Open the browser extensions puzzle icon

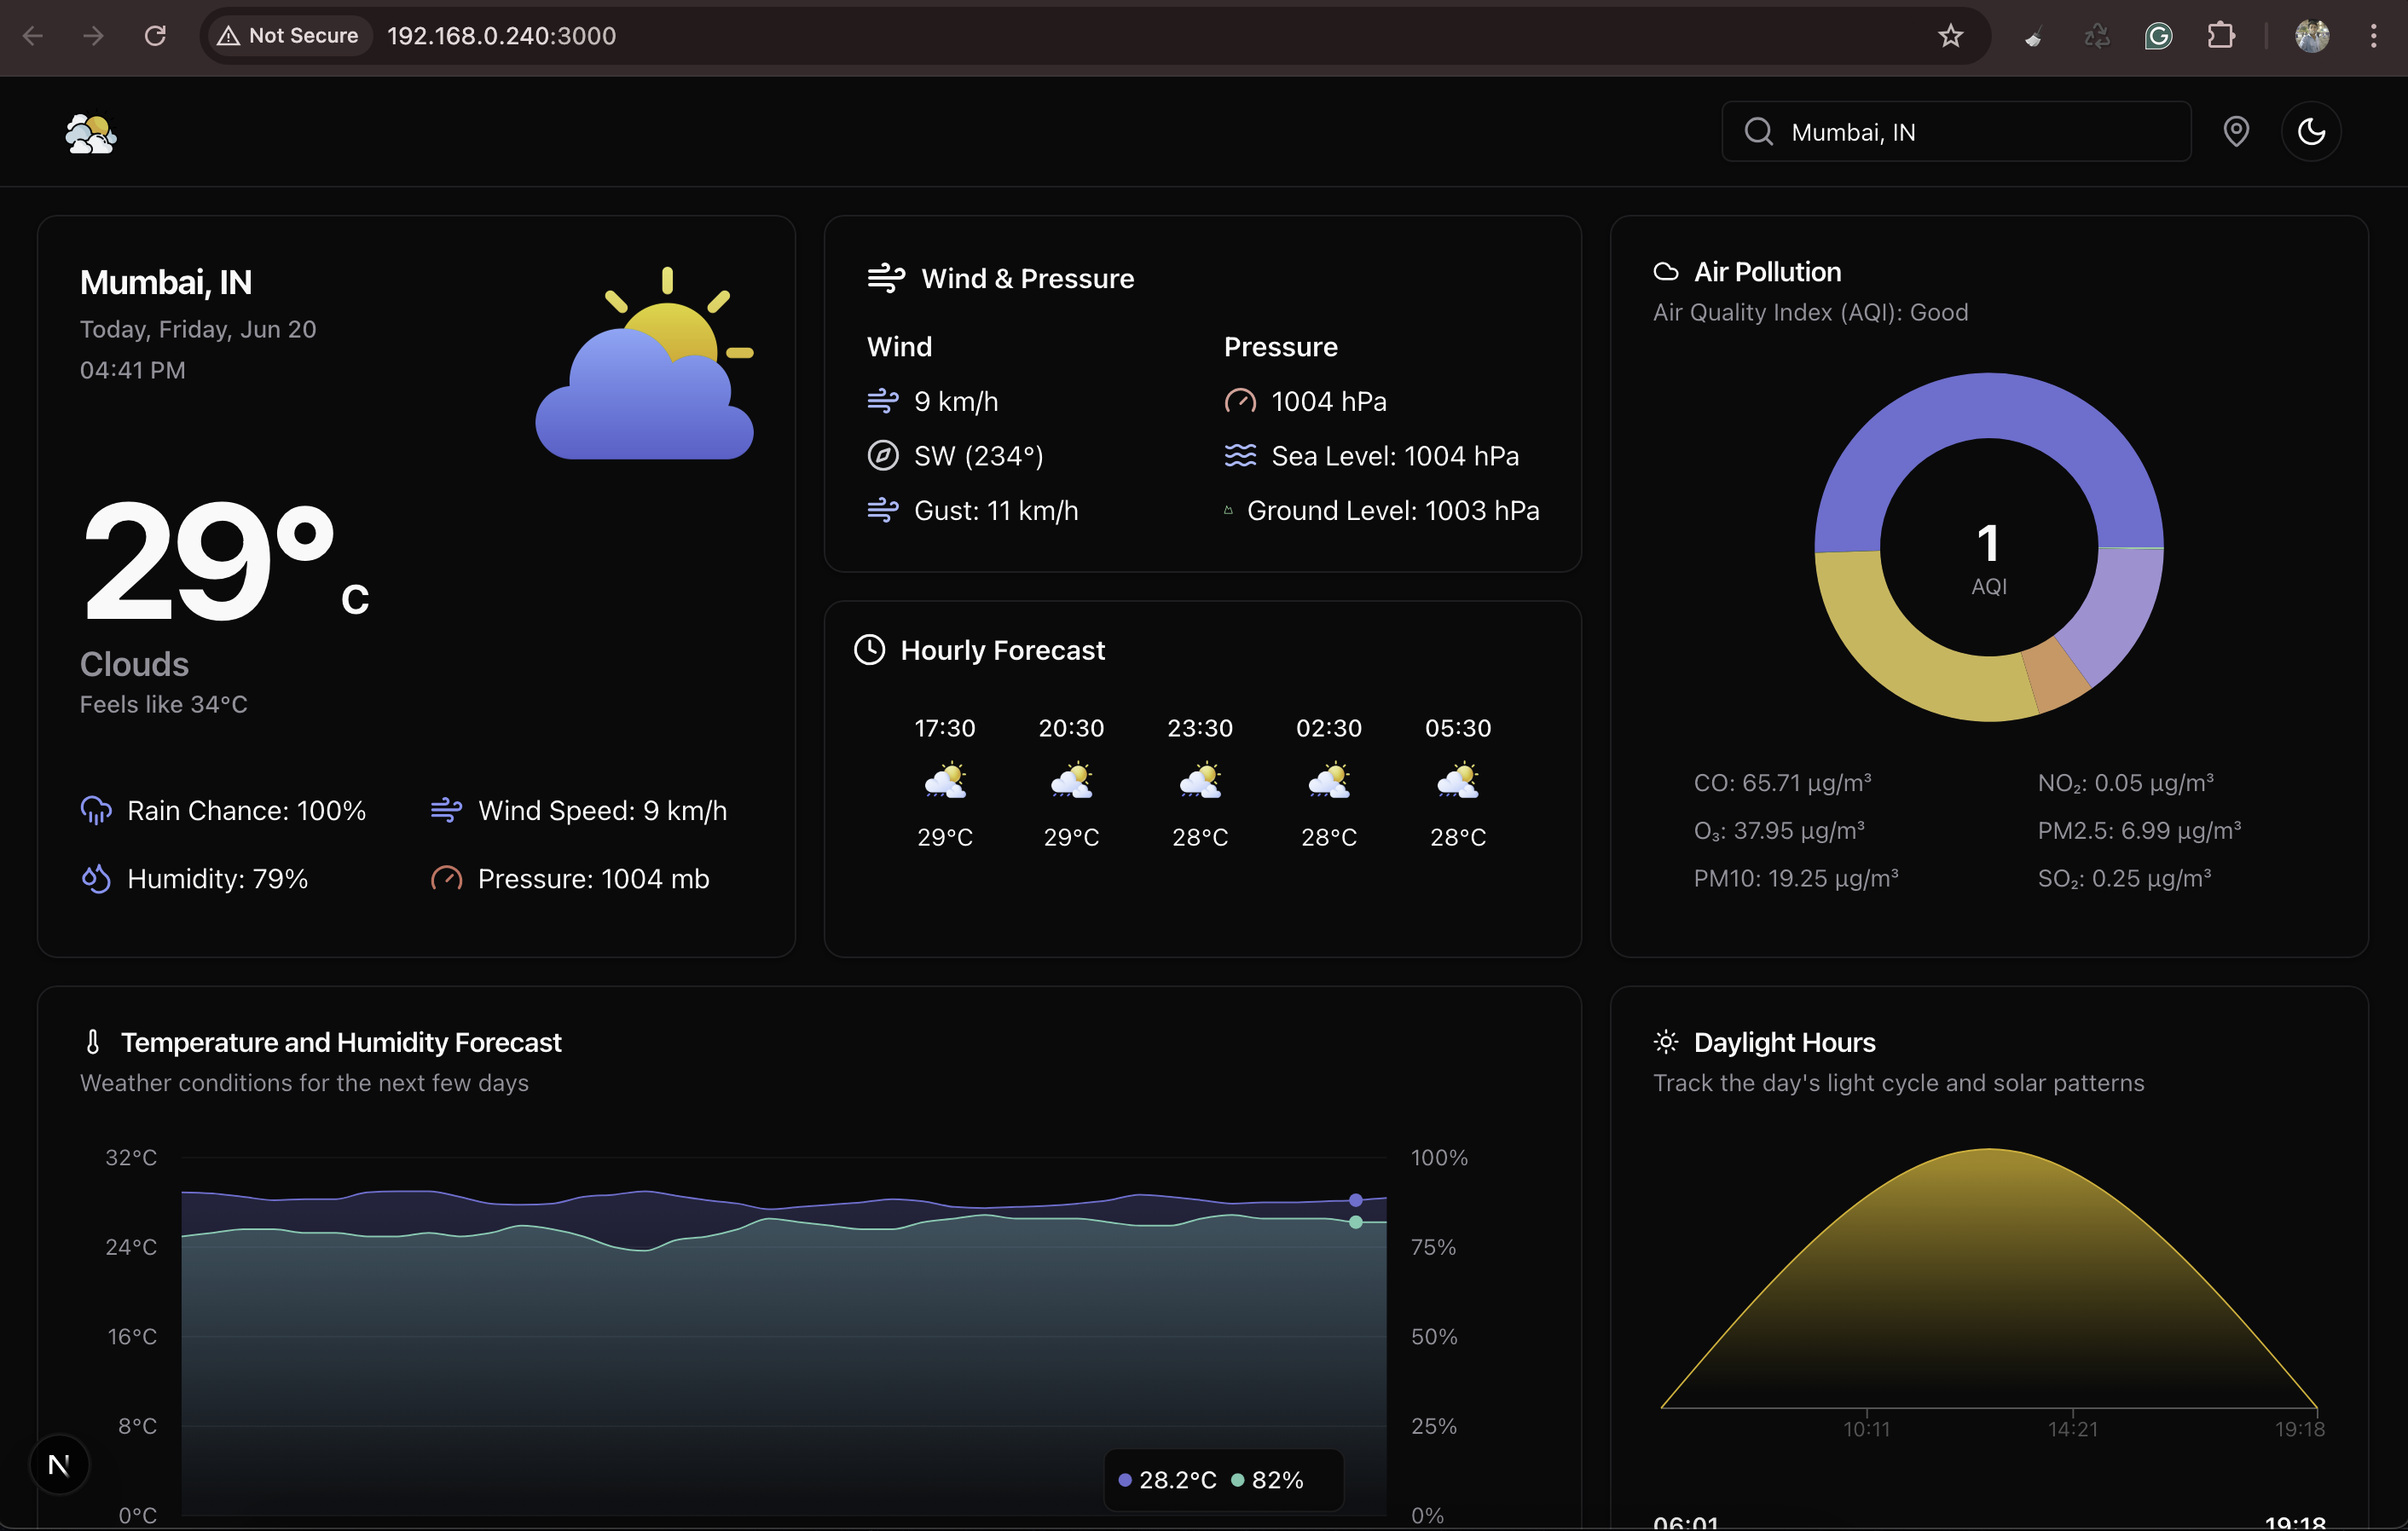point(2221,36)
